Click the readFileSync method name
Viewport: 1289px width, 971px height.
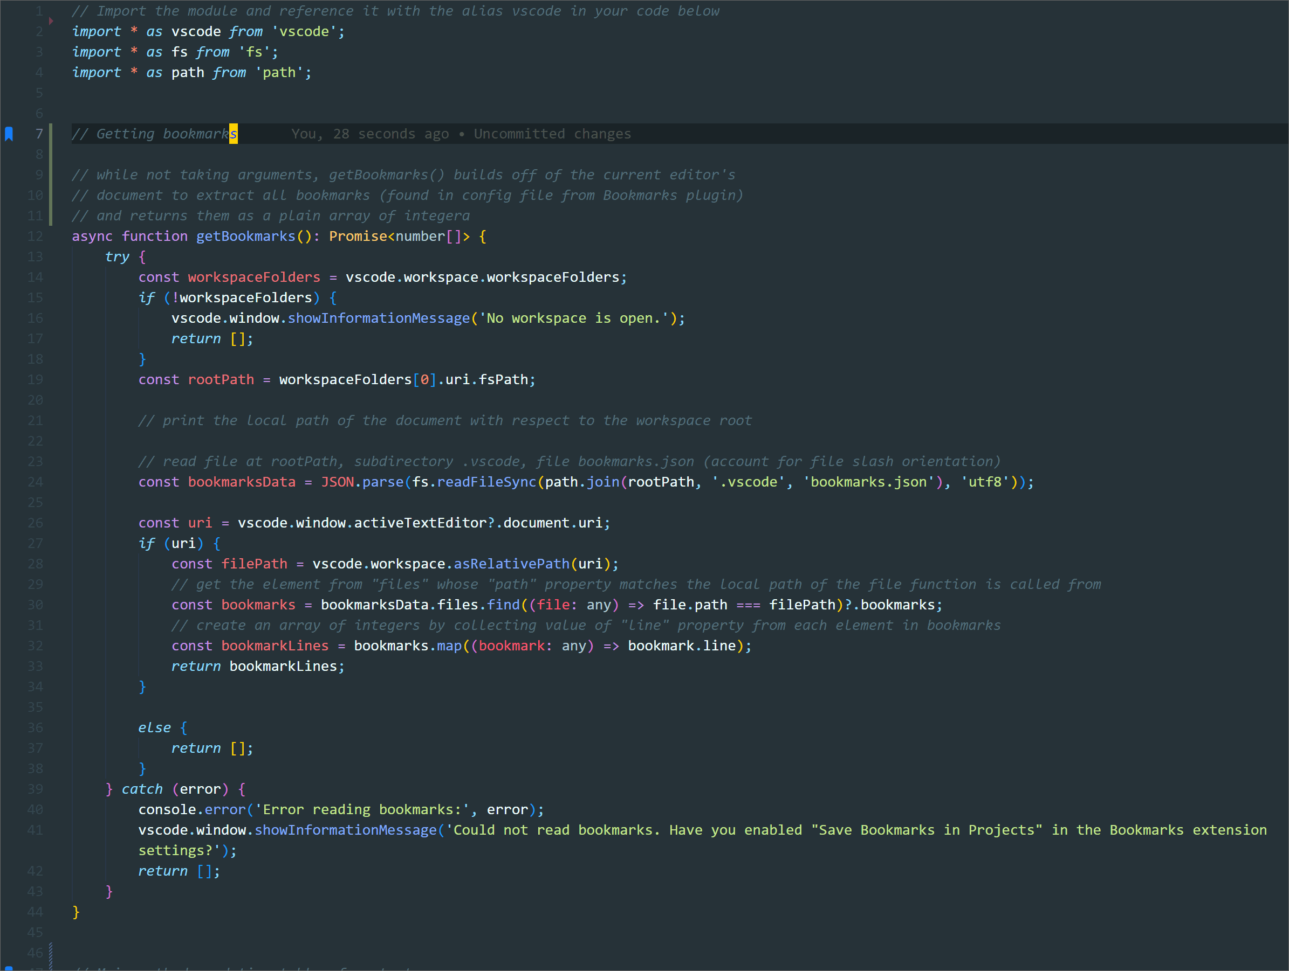486,482
